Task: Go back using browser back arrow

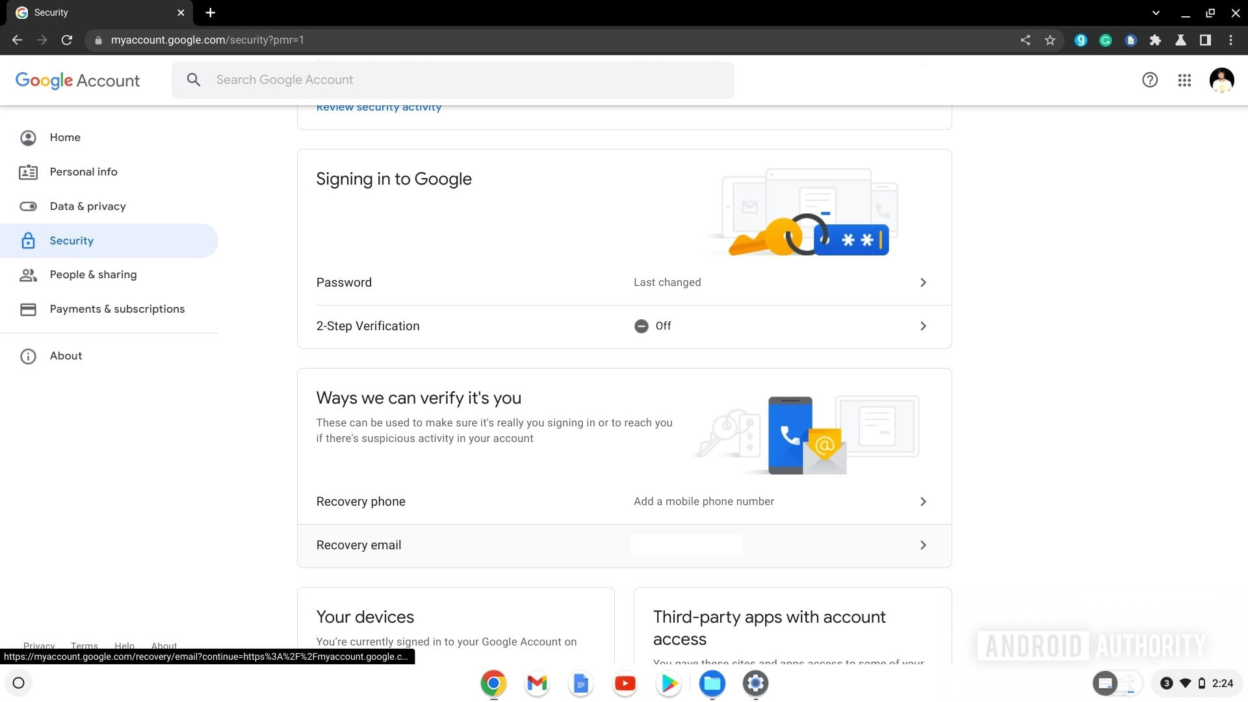Action: pyautogui.click(x=18, y=40)
